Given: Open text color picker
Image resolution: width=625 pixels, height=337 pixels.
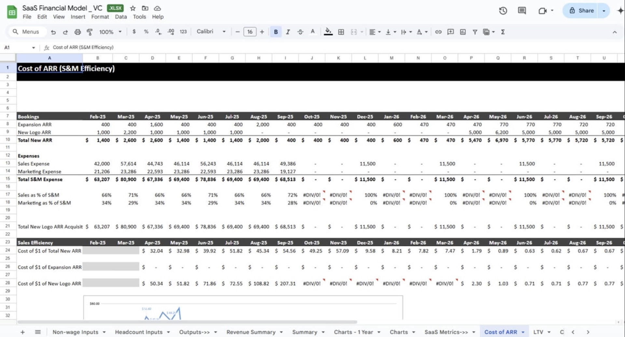Looking at the screenshot, I should [312, 32].
